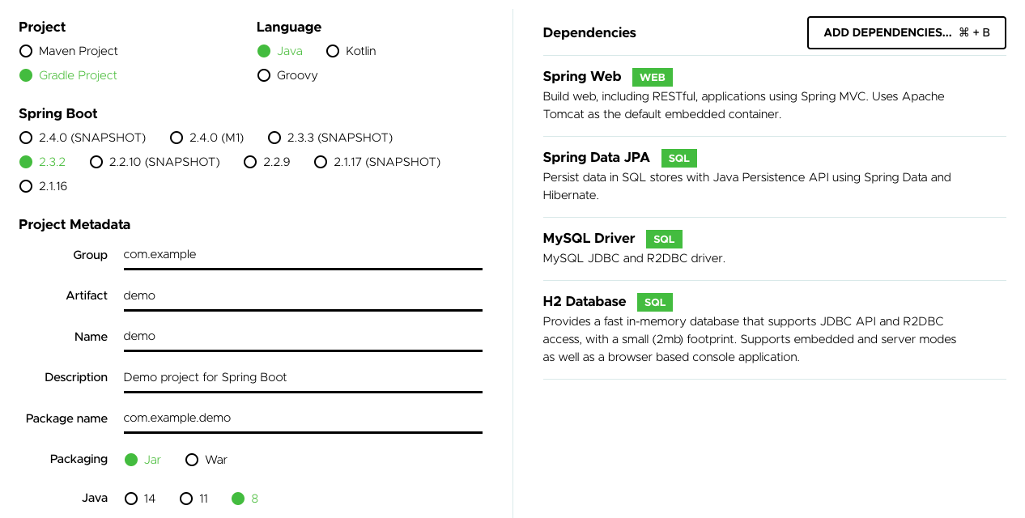Click the SQL tag beside MySQL Driver
Image resolution: width=1025 pixels, height=518 pixels.
pos(663,239)
